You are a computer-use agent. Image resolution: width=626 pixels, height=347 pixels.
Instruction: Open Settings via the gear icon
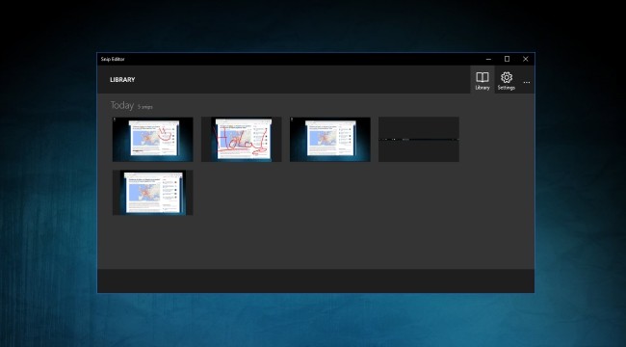pyautogui.click(x=507, y=77)
